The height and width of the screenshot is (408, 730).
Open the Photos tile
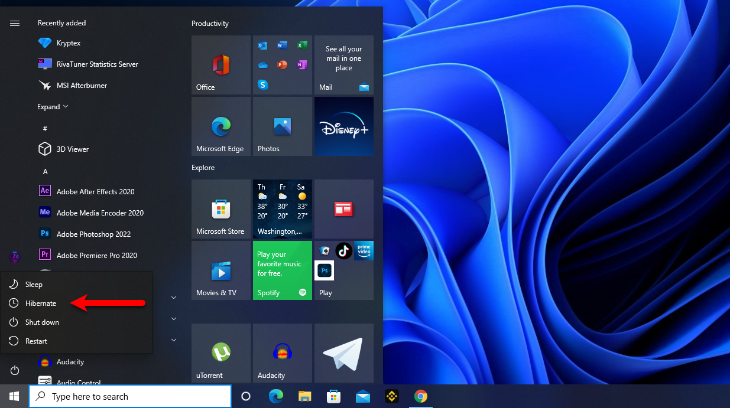[x=283, y=126]
